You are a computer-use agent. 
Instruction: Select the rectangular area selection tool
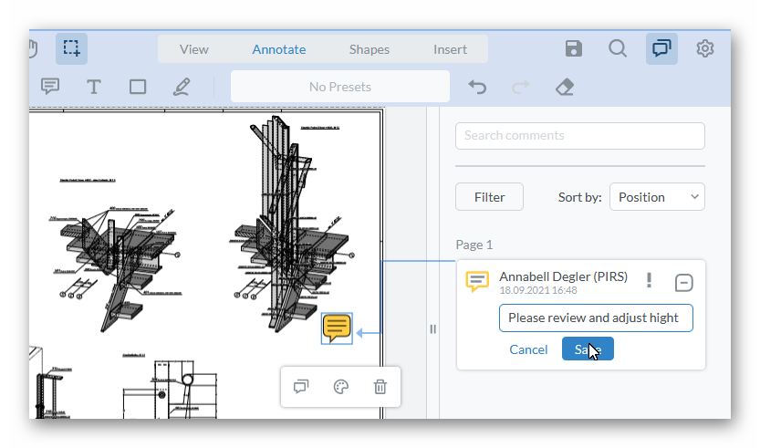pyautogui.click(x=71, y=48)
